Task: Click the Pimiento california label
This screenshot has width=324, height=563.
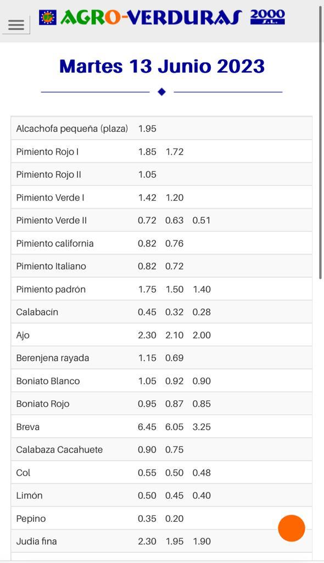Action: (55, 244)
